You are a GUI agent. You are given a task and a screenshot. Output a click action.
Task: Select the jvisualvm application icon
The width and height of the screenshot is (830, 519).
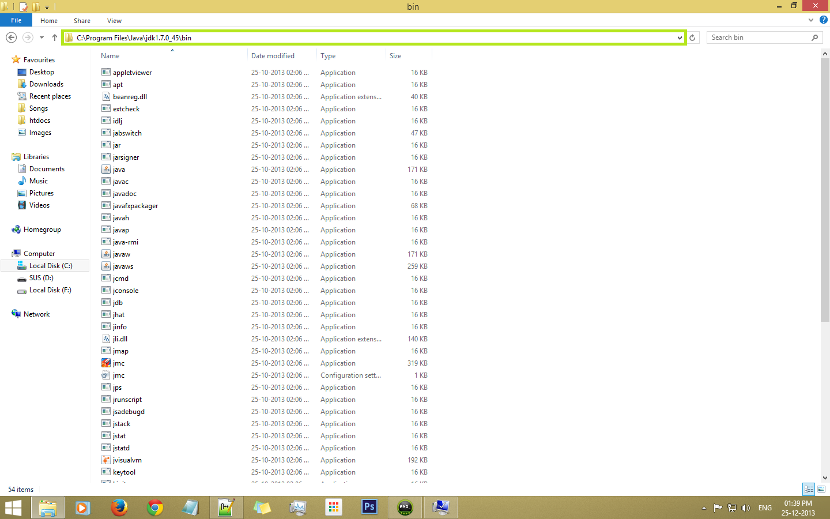(106, 460)
